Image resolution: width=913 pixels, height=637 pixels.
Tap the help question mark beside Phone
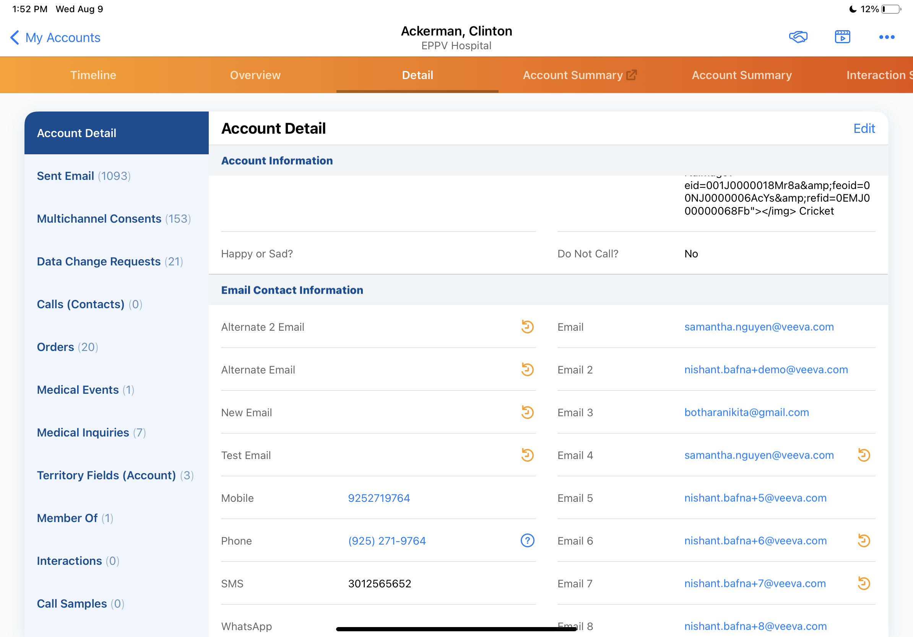pos(527,540)
